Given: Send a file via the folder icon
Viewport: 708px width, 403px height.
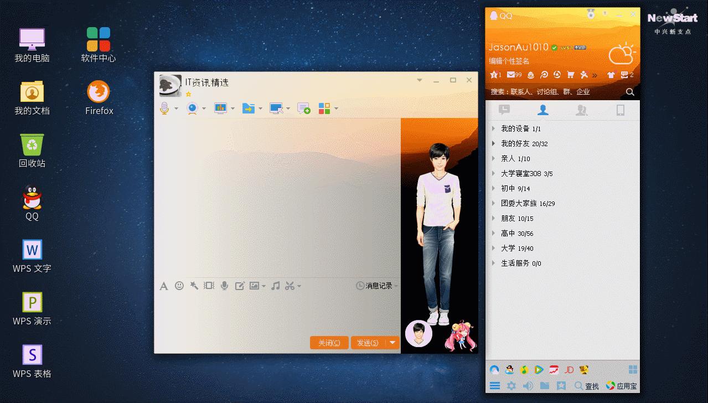Looking at the screenshot, I should tap(249, 108).
